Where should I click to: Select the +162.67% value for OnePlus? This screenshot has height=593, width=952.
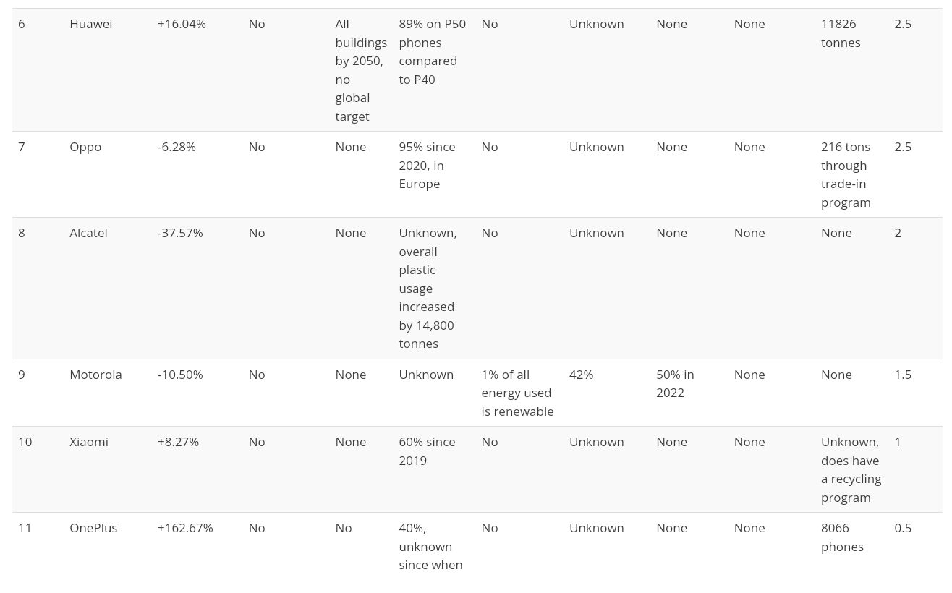[185, 528]
